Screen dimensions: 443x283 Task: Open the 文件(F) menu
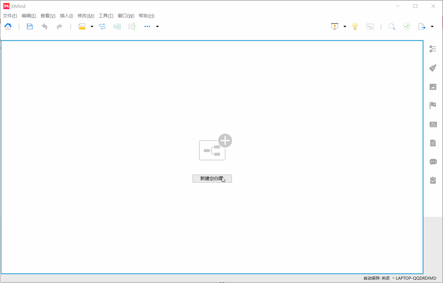pyautogui.click(x=10, y=16)
